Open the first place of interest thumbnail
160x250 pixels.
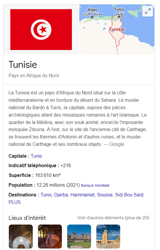21,236
